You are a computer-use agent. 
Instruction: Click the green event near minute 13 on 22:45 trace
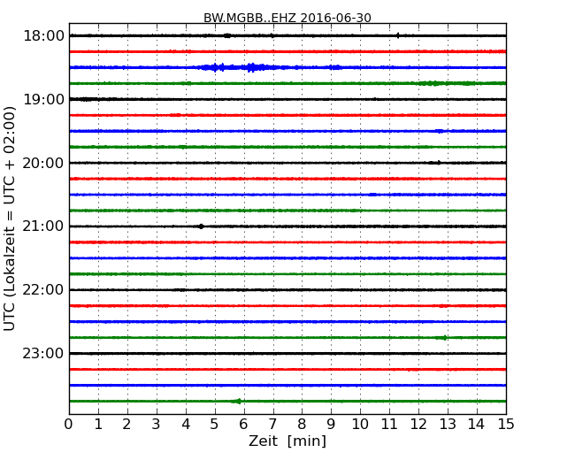443,338
